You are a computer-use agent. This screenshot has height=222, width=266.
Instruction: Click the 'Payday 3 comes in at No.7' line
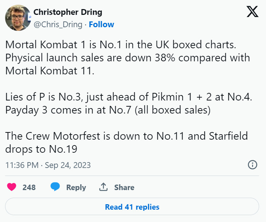[108, 110]
